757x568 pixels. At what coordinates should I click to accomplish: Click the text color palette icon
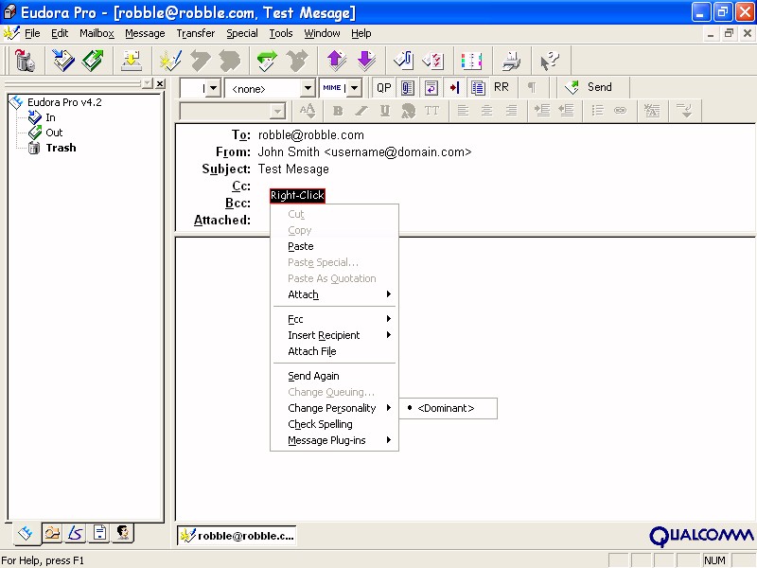(x=409, y=111)
